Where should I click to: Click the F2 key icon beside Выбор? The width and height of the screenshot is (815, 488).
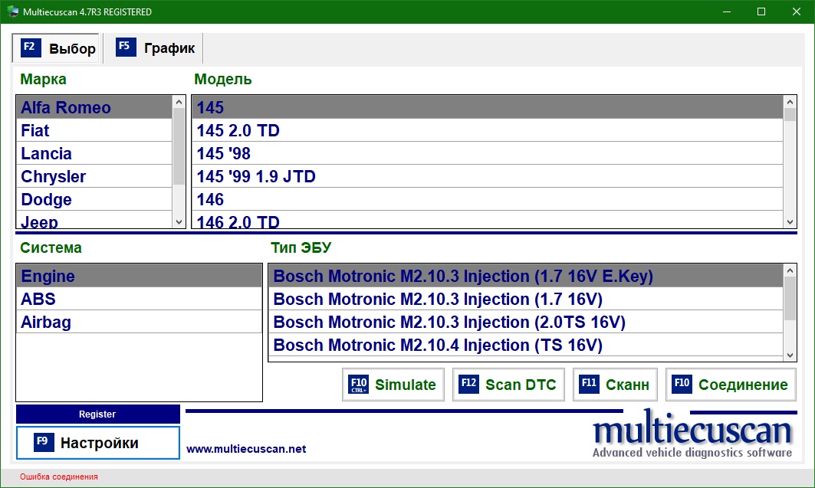[31, 47]
